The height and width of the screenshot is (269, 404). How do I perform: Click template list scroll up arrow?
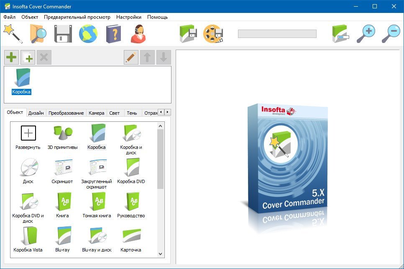pyautogui.click(x=160, y=126)
